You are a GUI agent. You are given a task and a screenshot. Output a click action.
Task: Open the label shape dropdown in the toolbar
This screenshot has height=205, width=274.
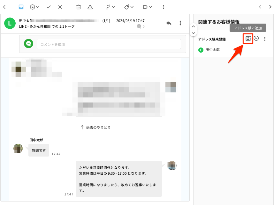pyautogui.click(x=147, y=7)
